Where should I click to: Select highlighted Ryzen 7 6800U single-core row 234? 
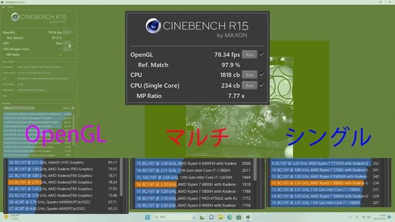325,183
